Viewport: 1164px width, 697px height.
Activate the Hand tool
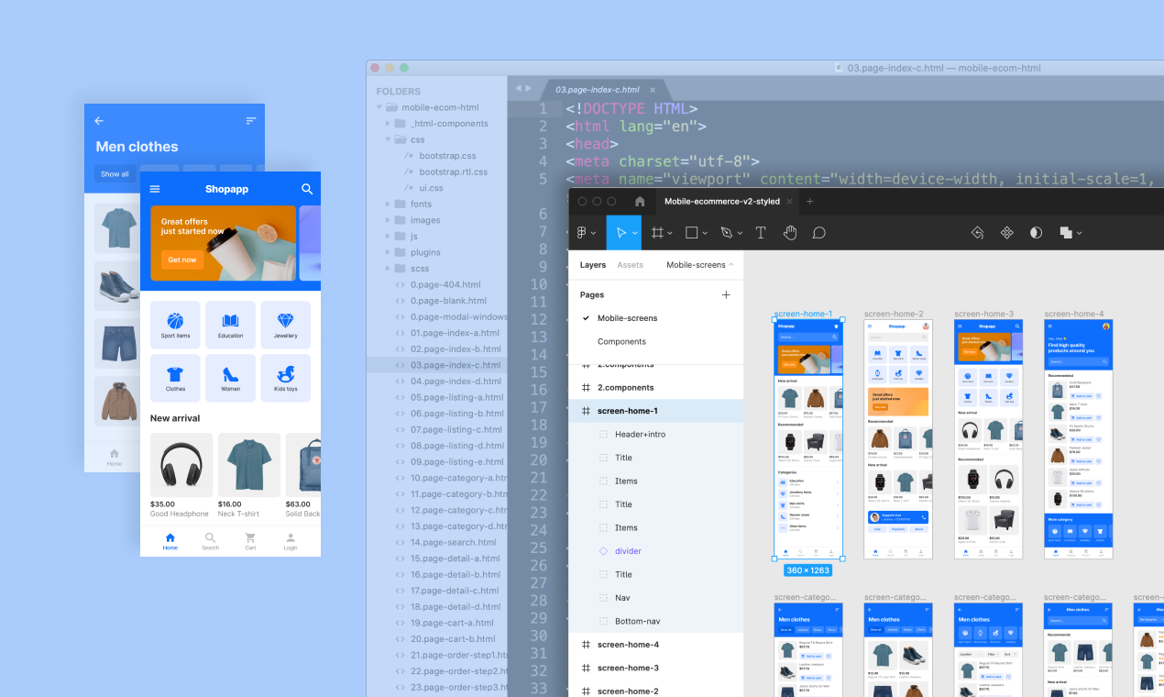tap(789, 232)
